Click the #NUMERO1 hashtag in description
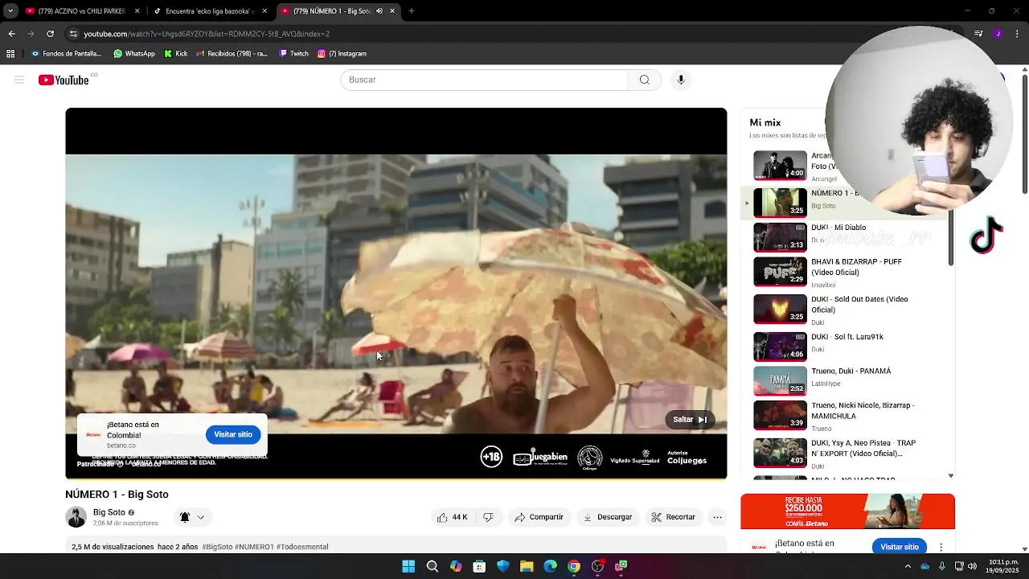 pos(254,547)
